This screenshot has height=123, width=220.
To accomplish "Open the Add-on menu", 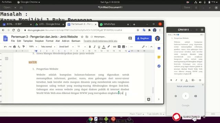I will 66,41.
